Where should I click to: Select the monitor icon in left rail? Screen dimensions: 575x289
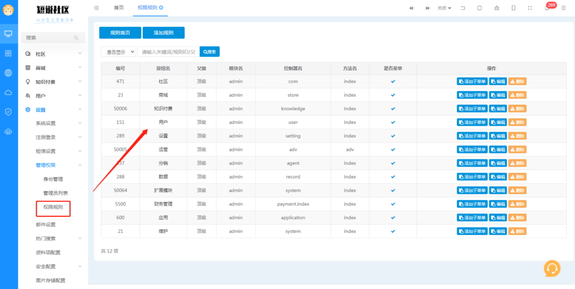[x=8, y=34]
